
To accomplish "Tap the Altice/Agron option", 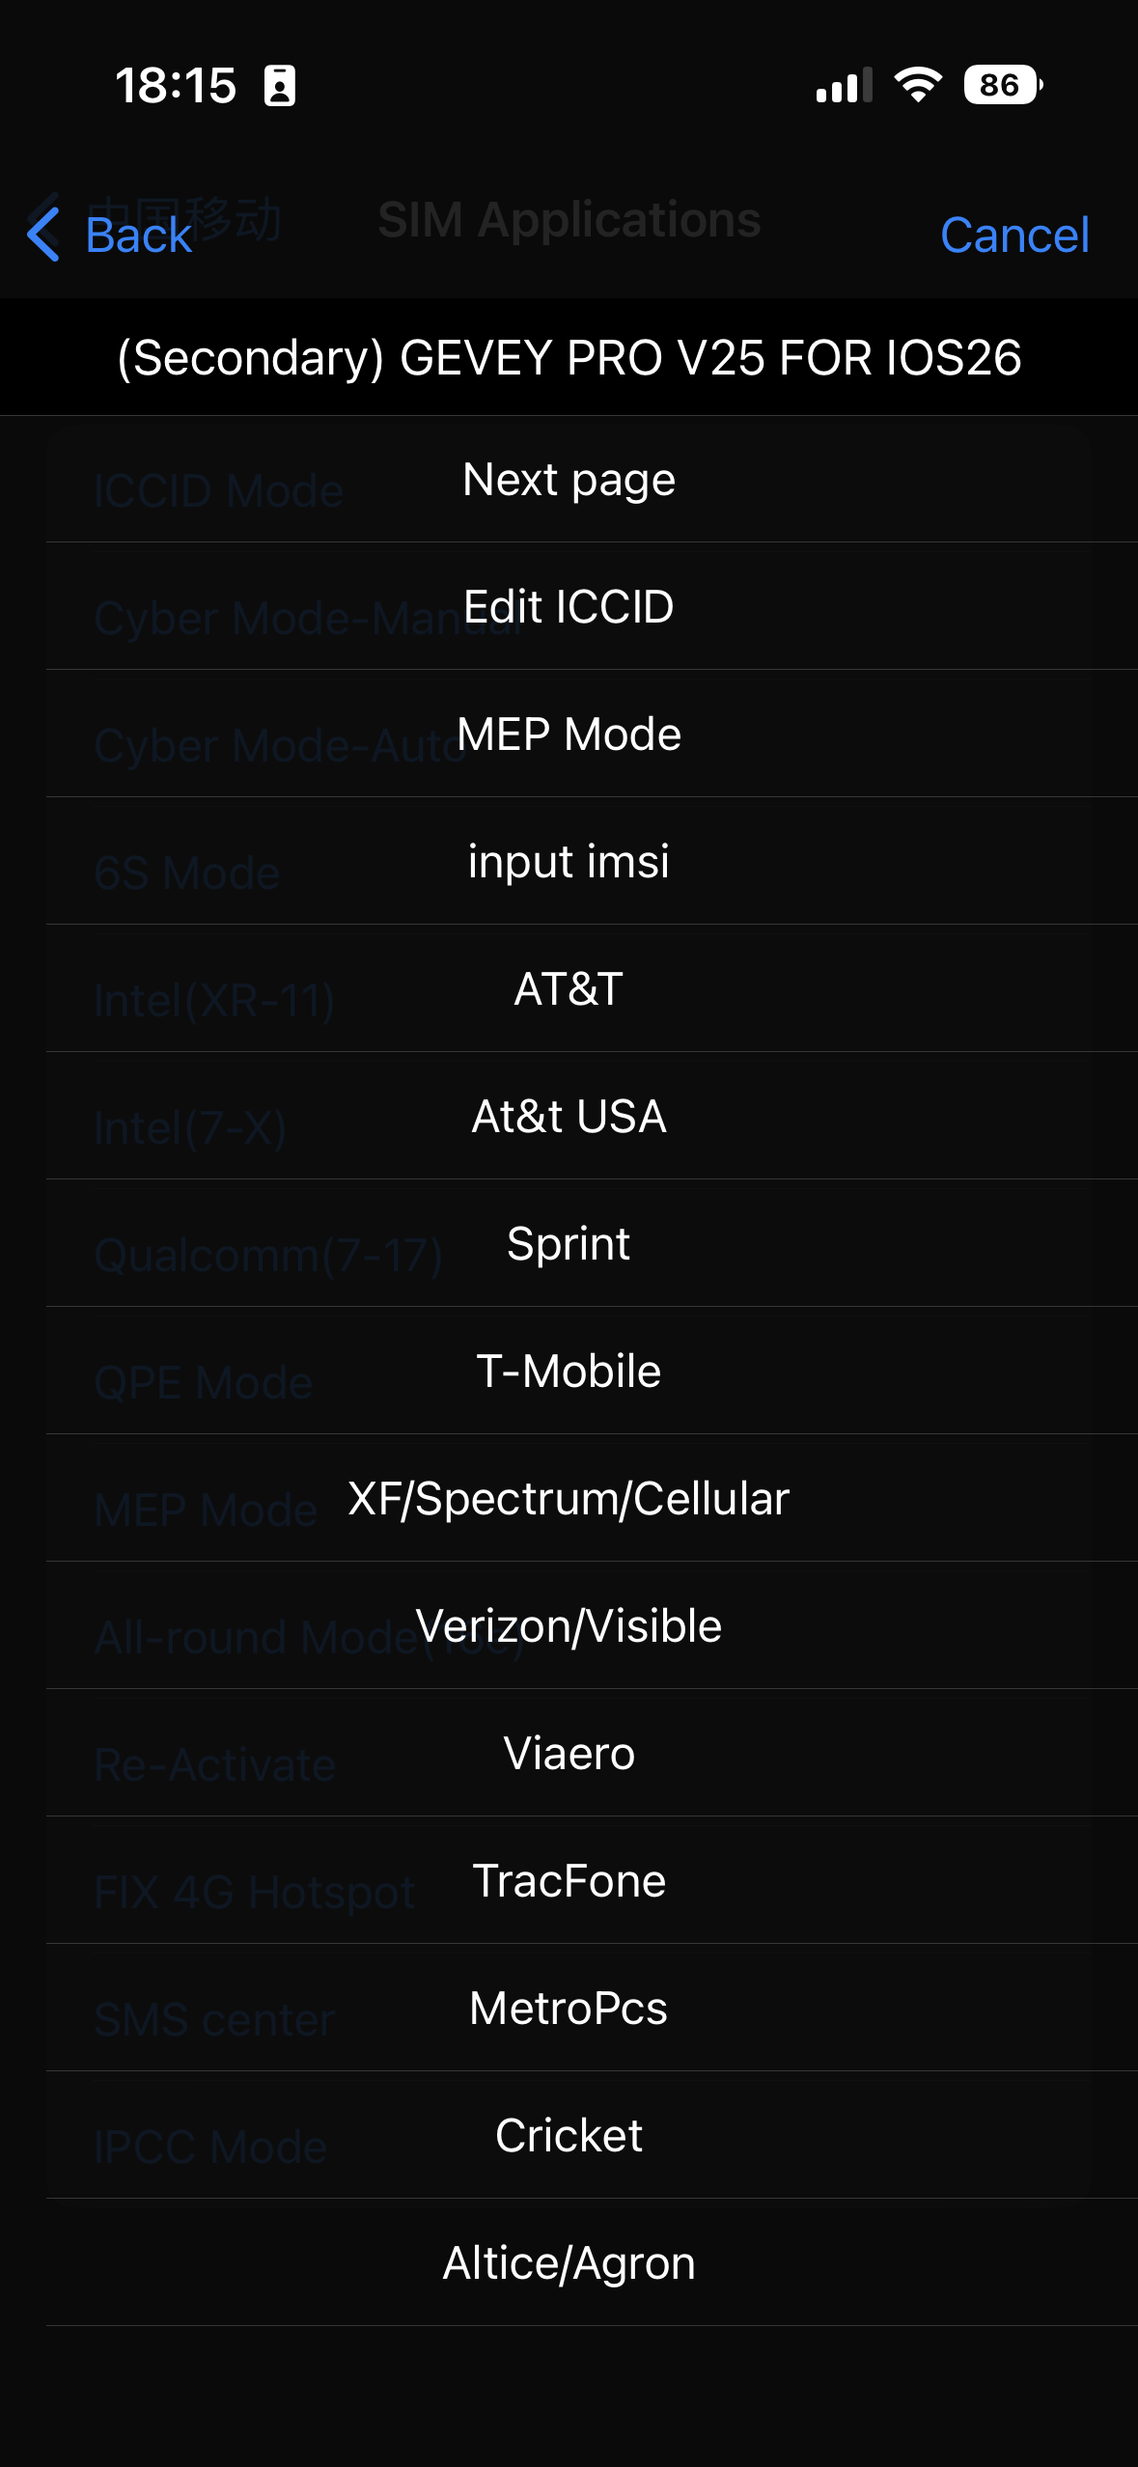I will 569,2263.
